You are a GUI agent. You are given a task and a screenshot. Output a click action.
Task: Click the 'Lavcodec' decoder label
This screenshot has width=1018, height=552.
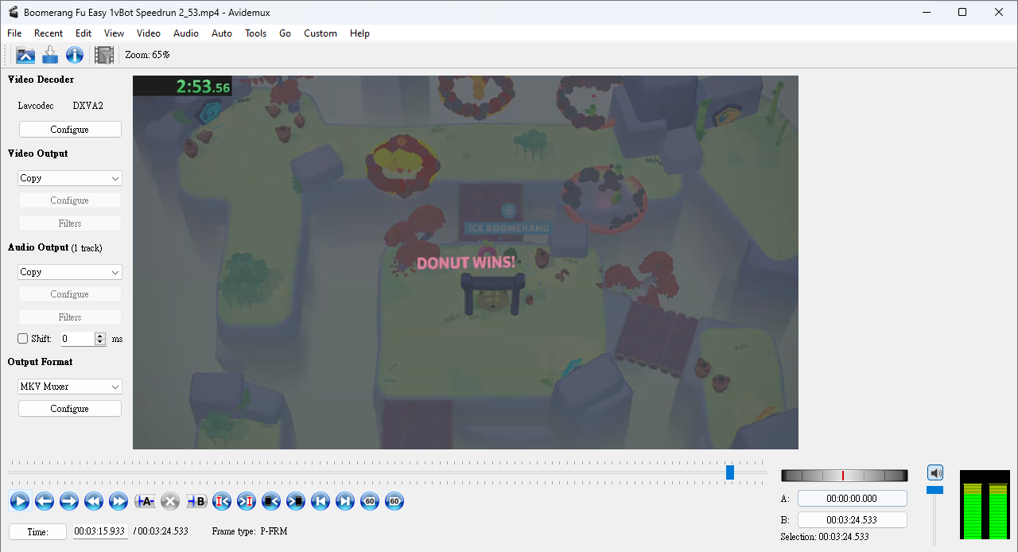tap(36, 106)
